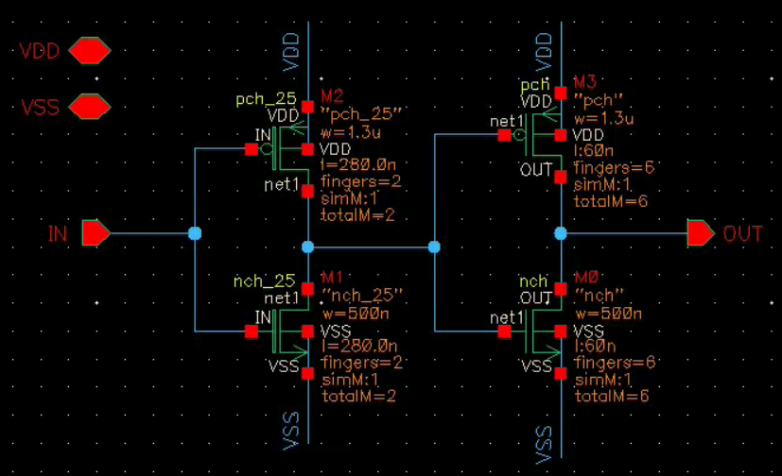The height and width of the screenshot is (476, 782).
Task: Click the gate terminal square of M0
Action: tap(504, 331)
